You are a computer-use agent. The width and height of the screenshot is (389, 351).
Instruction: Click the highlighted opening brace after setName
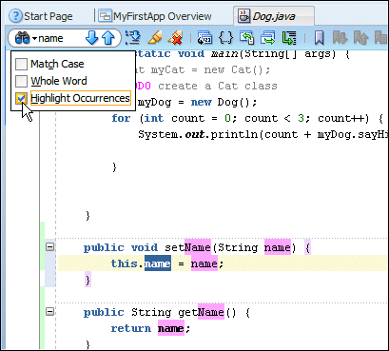pos(307,247)
